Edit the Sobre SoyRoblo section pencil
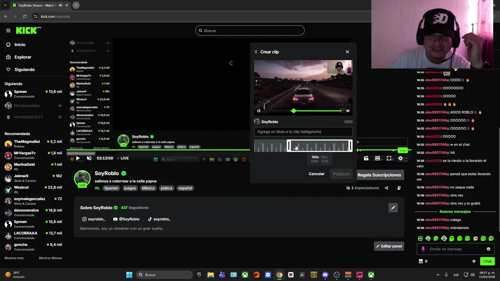Viewport: 500px width, 281px height. tap(393, 208)
